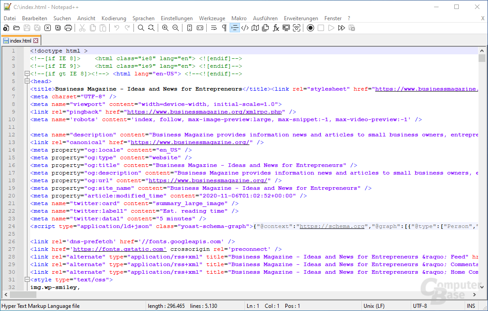The image size is (488, 311).
Task: Click the Save All toolbar icon
Action: click(x=37, y=28)
